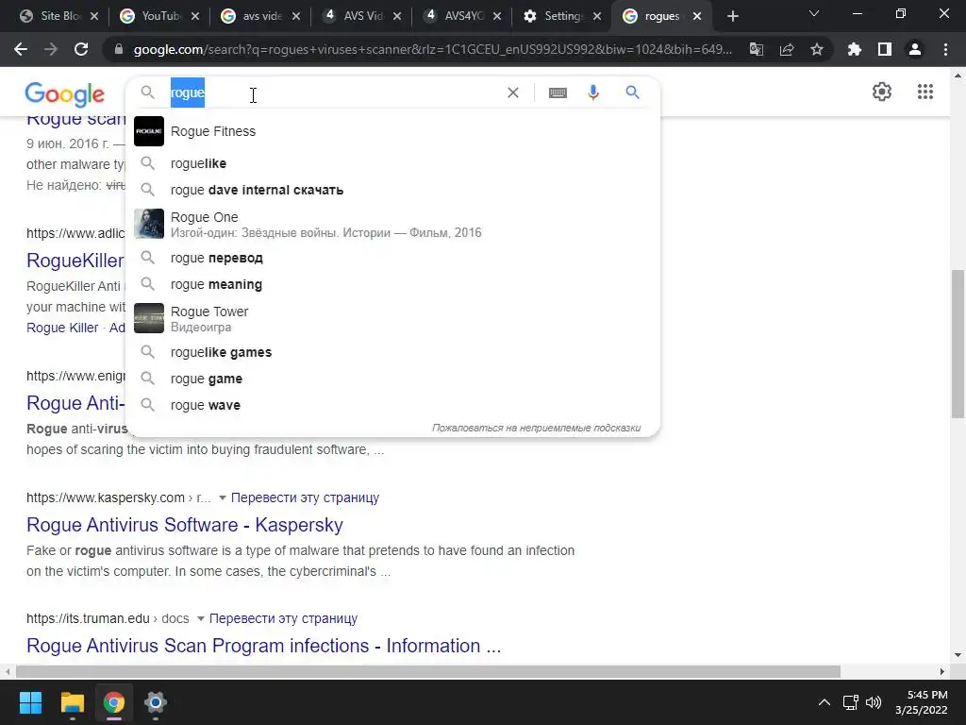Open RogueKiller search result title
Image resolution: width=966 pixels, height=725 pixels.
(x=75, y=261)
